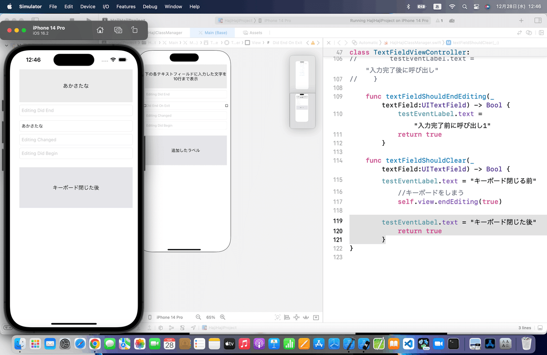
Task: Open the Device menu
Action: pos(88,6)
